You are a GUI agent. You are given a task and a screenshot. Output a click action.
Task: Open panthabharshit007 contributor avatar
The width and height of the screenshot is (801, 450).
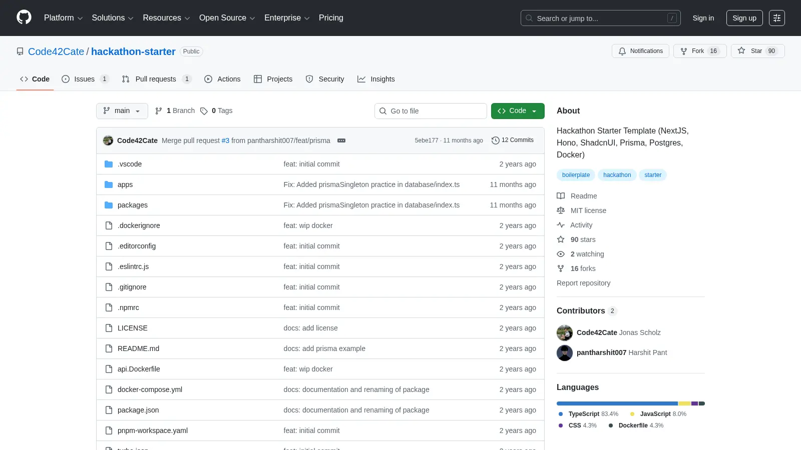coord(565,353)
